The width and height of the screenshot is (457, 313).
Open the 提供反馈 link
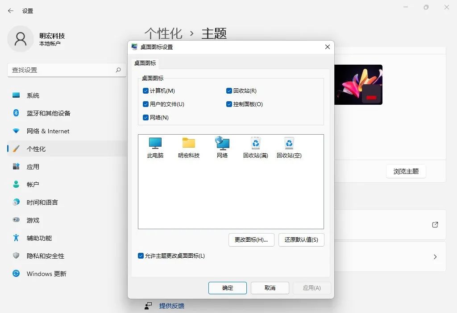coord(172,306)
